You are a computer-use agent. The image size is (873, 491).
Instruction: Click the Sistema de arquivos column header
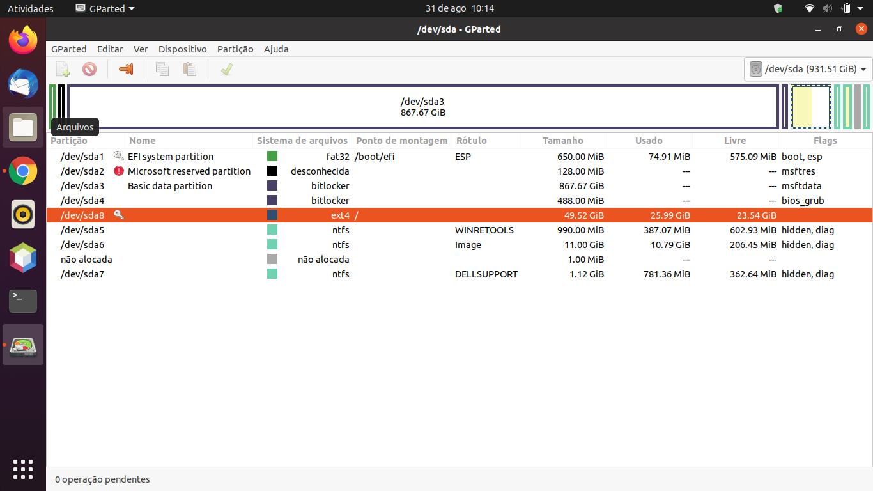tap(302, 141)
